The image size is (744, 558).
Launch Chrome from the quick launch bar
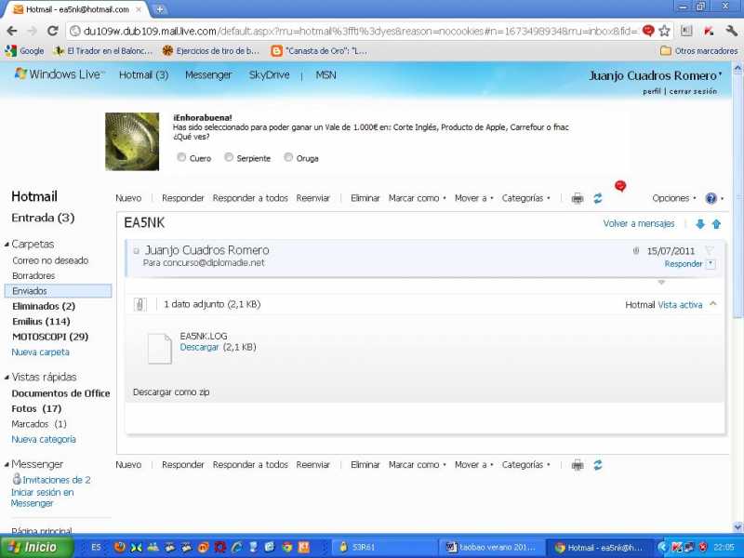pyautogui.click(x=287, y=547)
